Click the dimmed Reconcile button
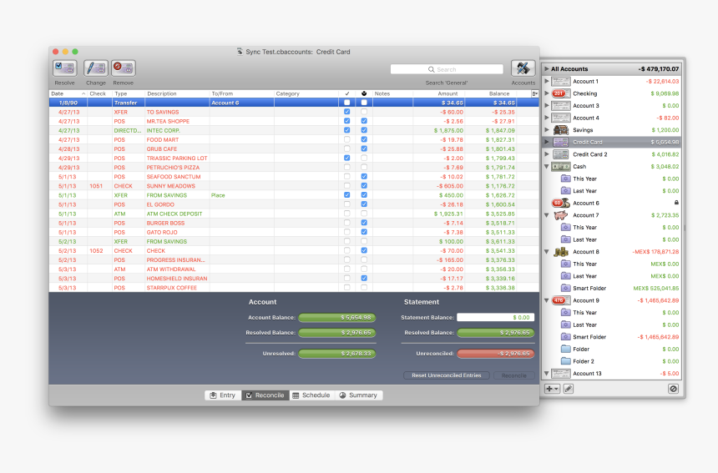The image size is (718, 473). 513,375
